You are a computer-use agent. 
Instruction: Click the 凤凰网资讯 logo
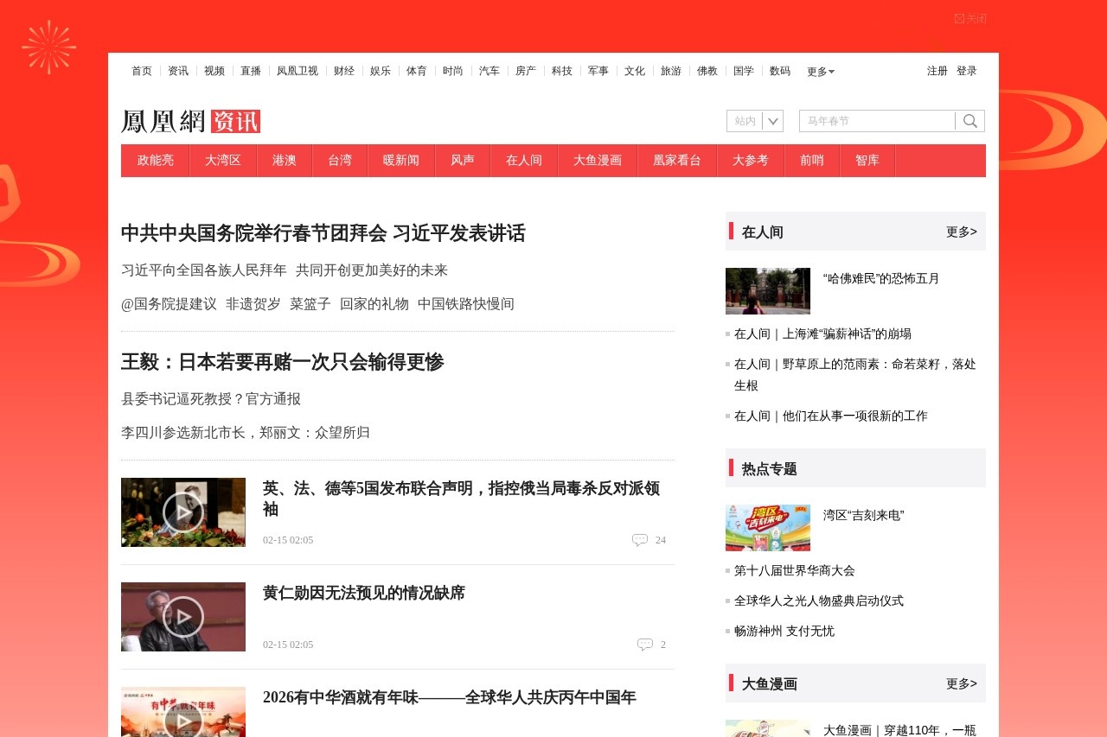191,121
